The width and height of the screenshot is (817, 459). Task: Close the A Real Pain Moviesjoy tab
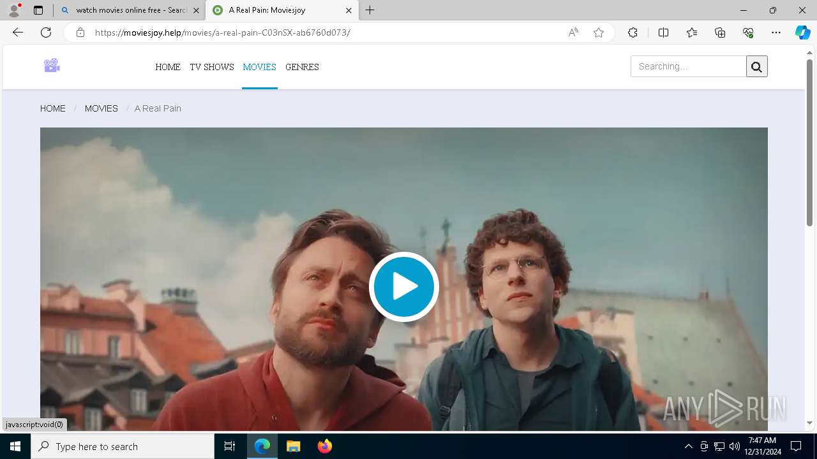(x=349, y=10)
